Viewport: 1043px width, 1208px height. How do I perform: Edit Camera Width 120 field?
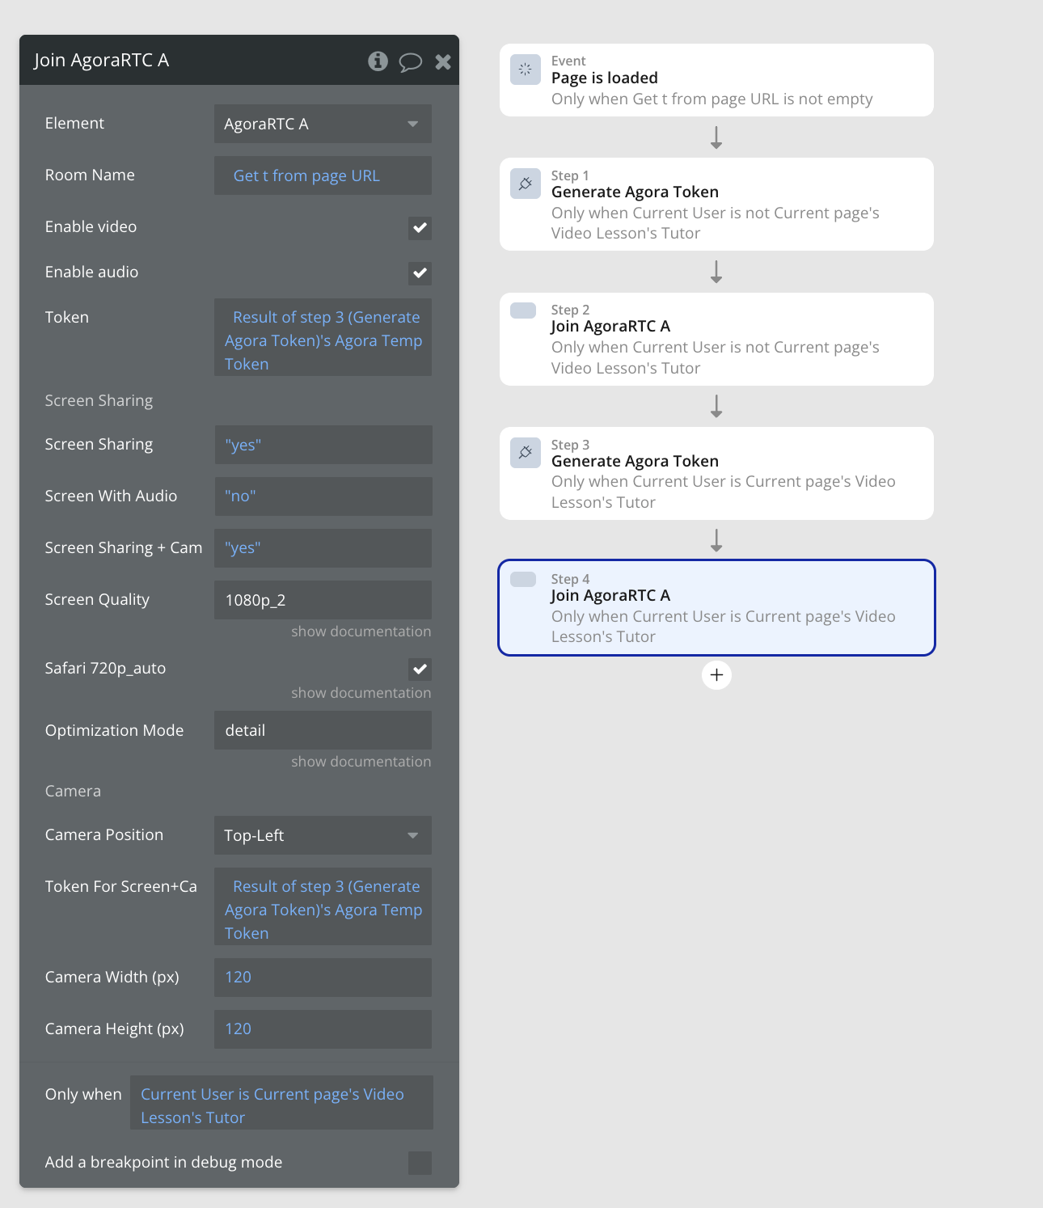pyautogui.click(x=323, y=978)
